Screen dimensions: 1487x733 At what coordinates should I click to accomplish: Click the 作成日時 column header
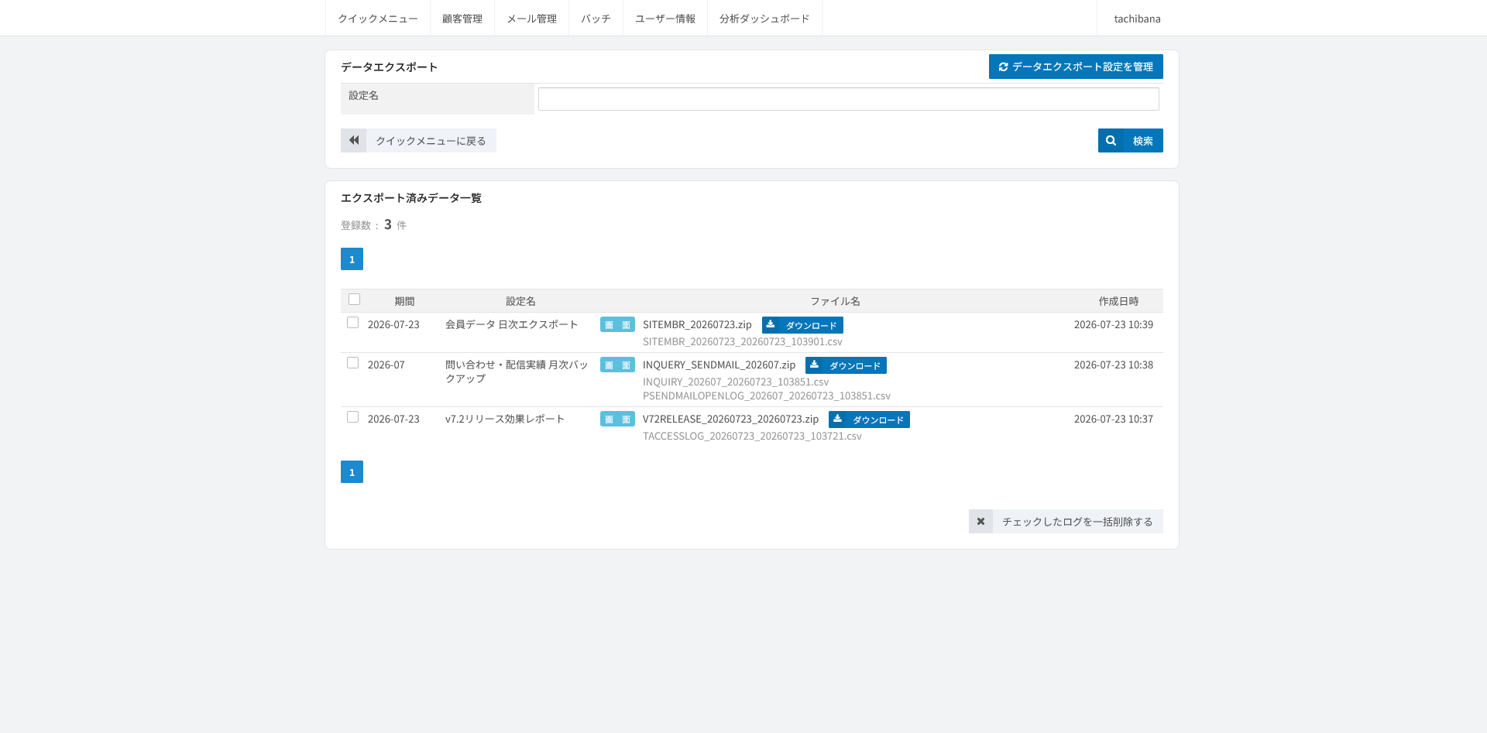pos(1118,301)
